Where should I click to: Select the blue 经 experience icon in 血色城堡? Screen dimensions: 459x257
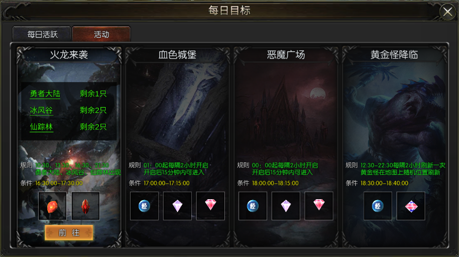tap(144, 206)
